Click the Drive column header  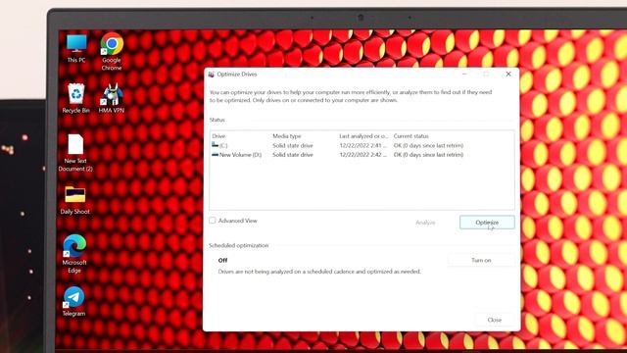[x=218, y=136]
